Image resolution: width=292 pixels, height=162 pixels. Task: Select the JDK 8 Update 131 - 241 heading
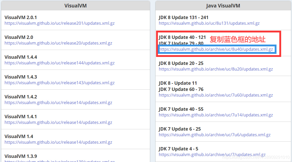(x=183, y=18)
